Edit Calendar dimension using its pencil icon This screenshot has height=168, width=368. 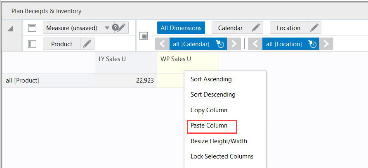tap(256, 28)
